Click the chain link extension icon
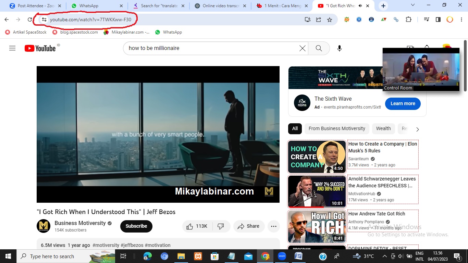468x263 pixels. click(396, 20)
